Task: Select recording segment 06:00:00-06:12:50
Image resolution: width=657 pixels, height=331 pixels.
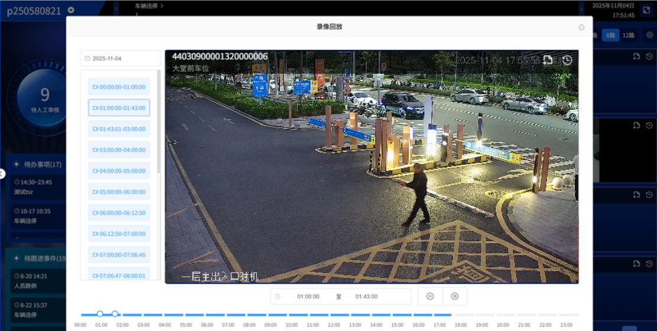Action: click(x=119, y=213)
